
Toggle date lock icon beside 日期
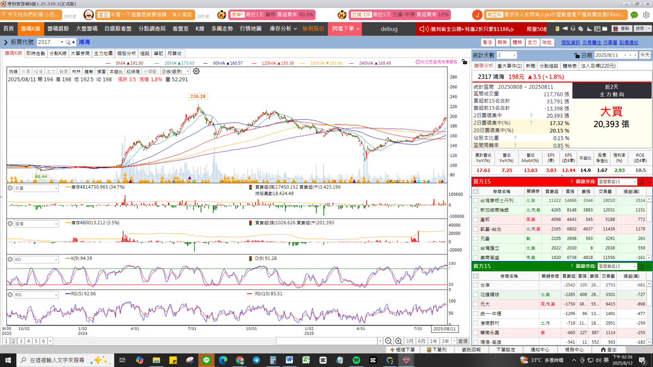click(576, 55)
